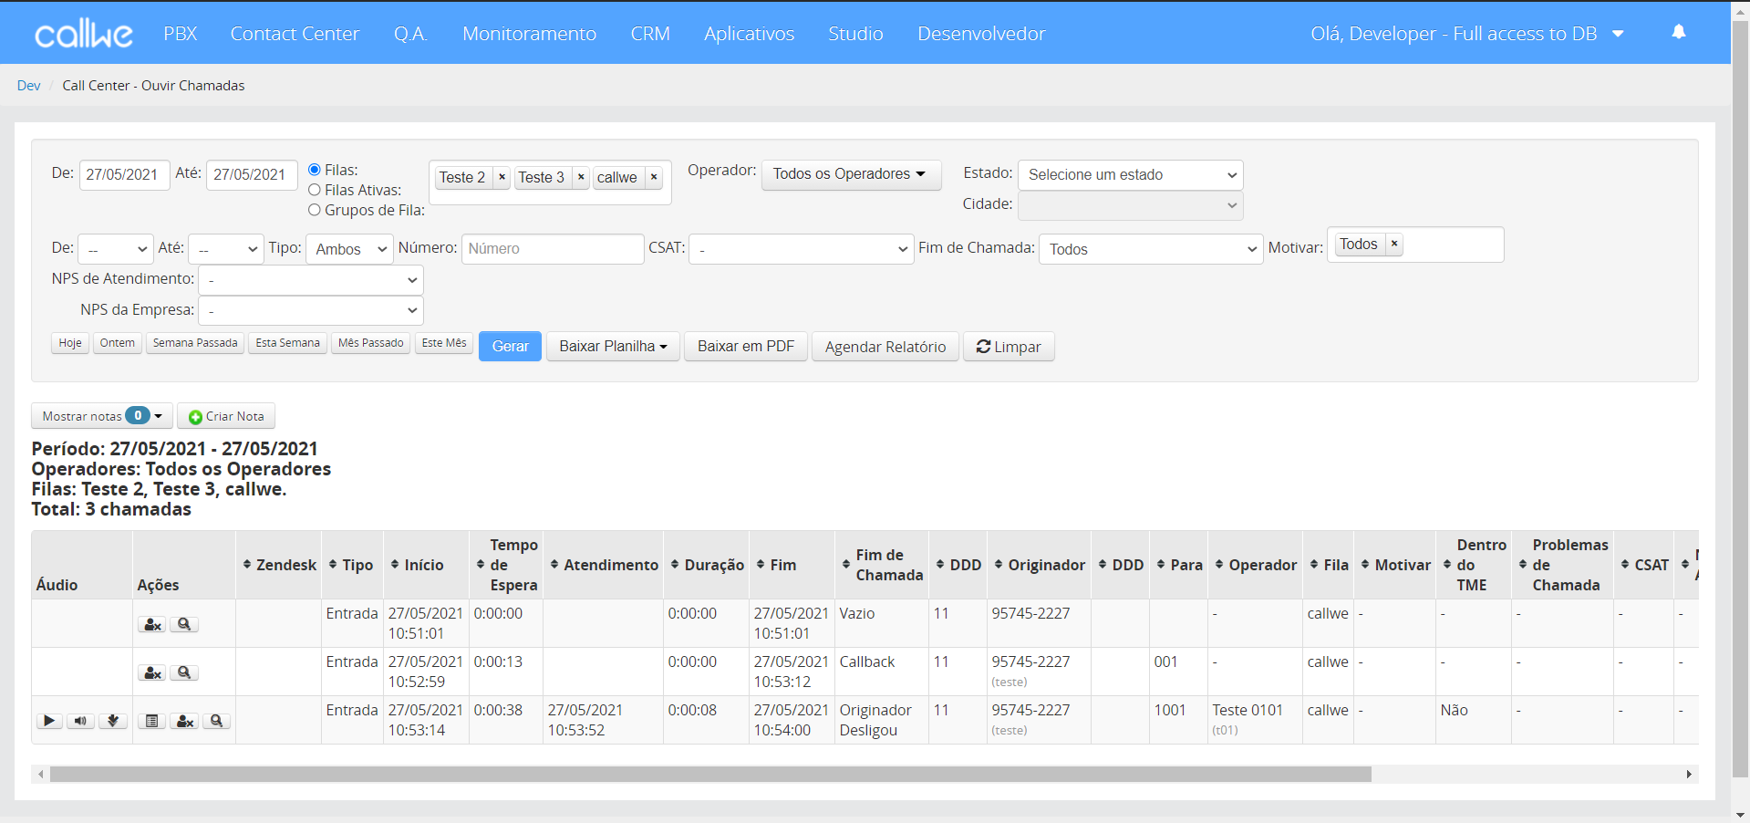Screen dimensions: 1750x823
Task: Click the Gerar button
Action: 510,347
